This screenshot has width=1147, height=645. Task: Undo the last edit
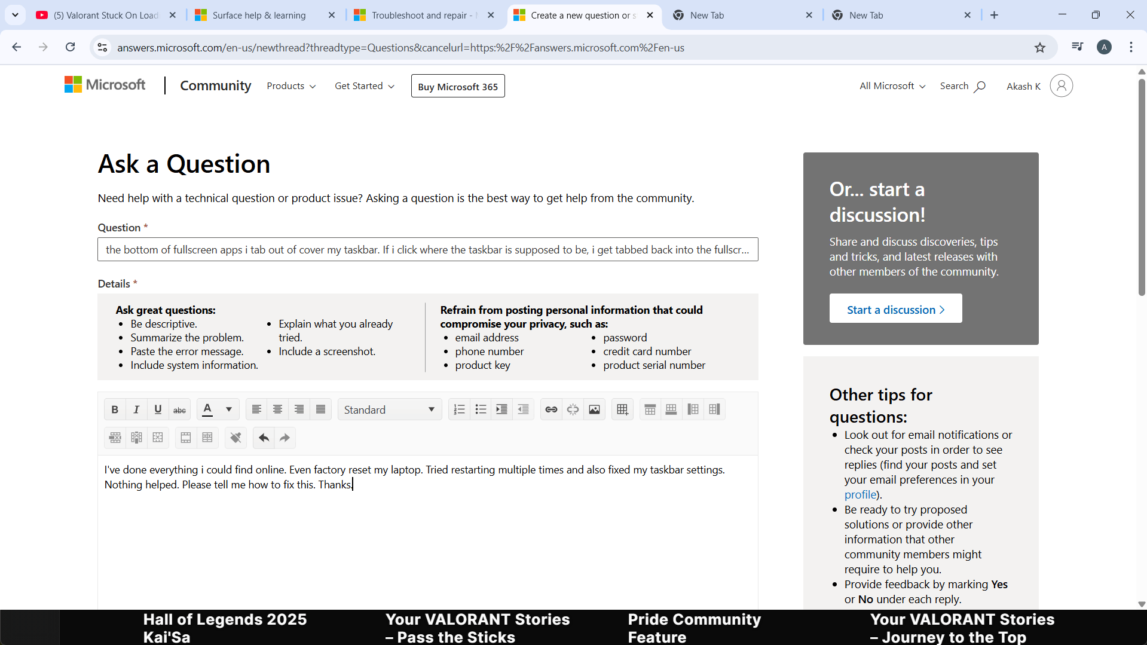point(263,437)
